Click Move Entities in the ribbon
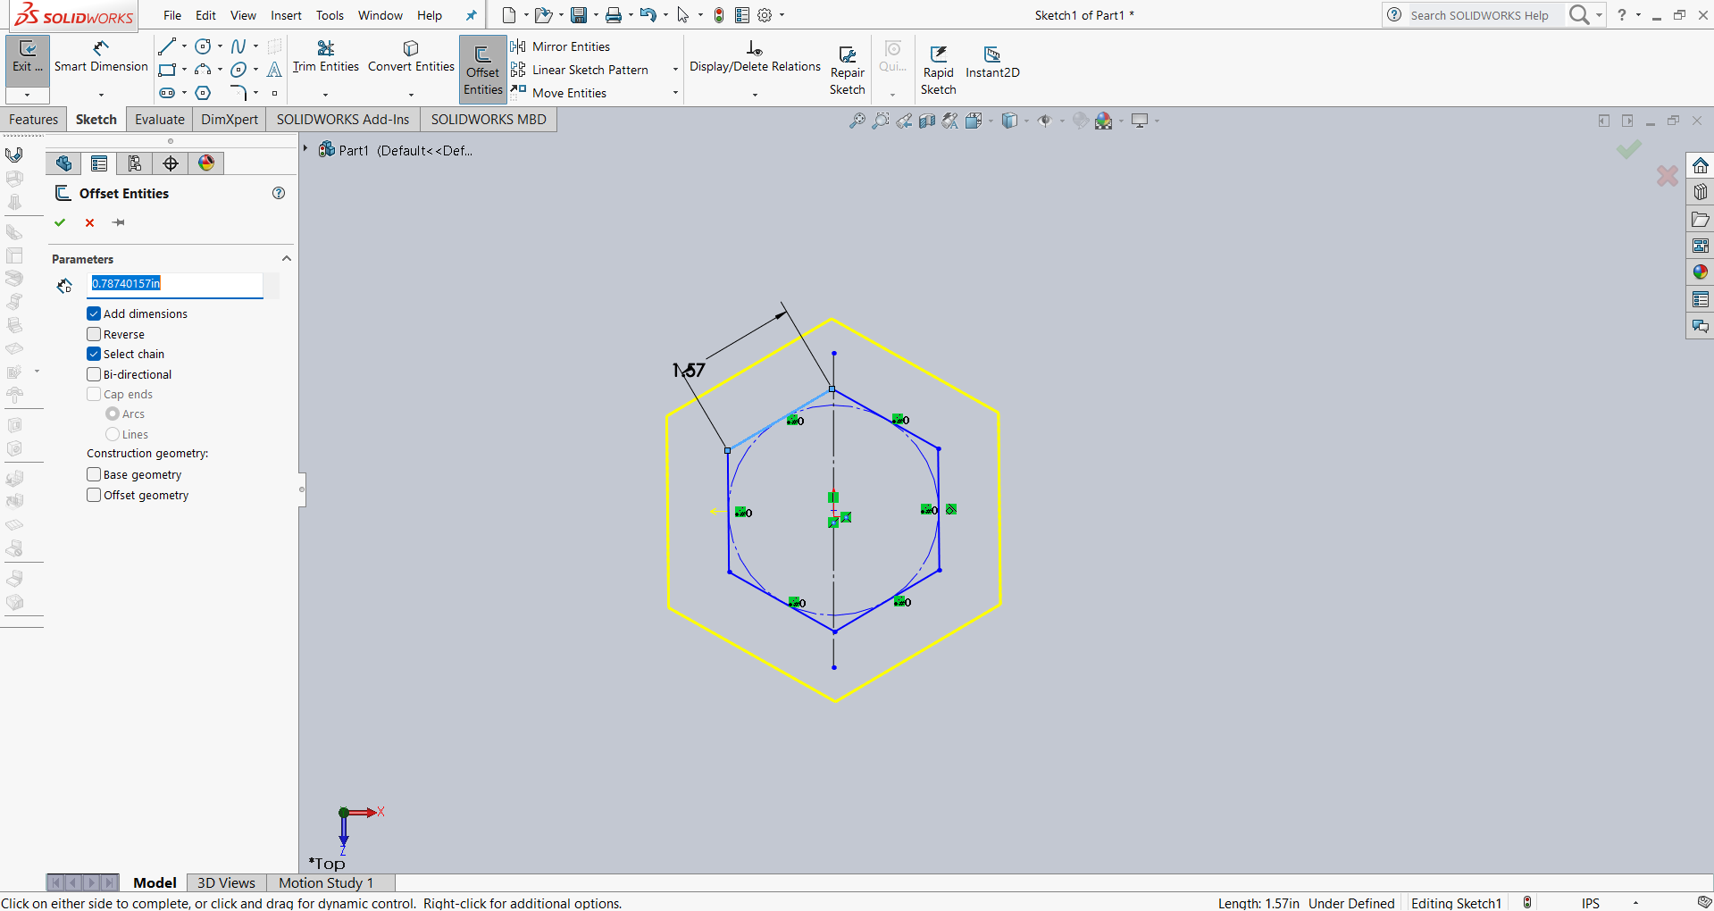Screen dimensions: 1714x911 point(559,93)
